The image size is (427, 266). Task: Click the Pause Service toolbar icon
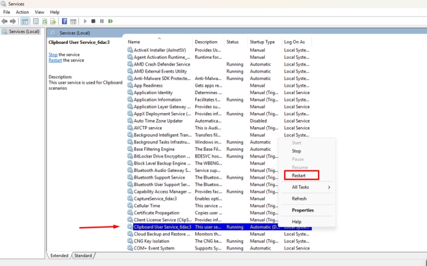(102, 21)
